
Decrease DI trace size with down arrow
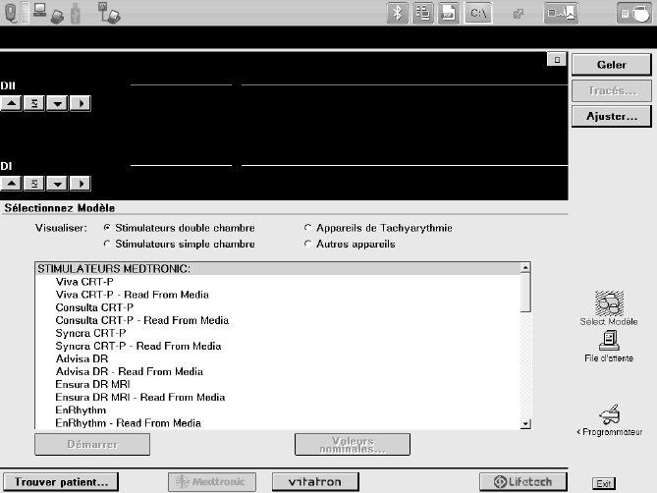click(x=57, y=184)
